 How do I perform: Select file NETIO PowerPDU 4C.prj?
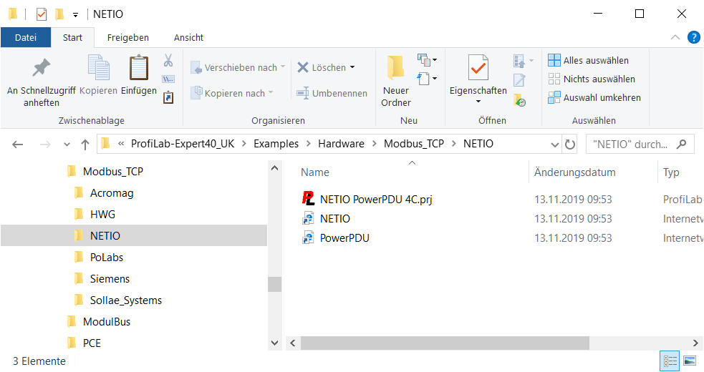pyautogui.click(x=376, y=200)
